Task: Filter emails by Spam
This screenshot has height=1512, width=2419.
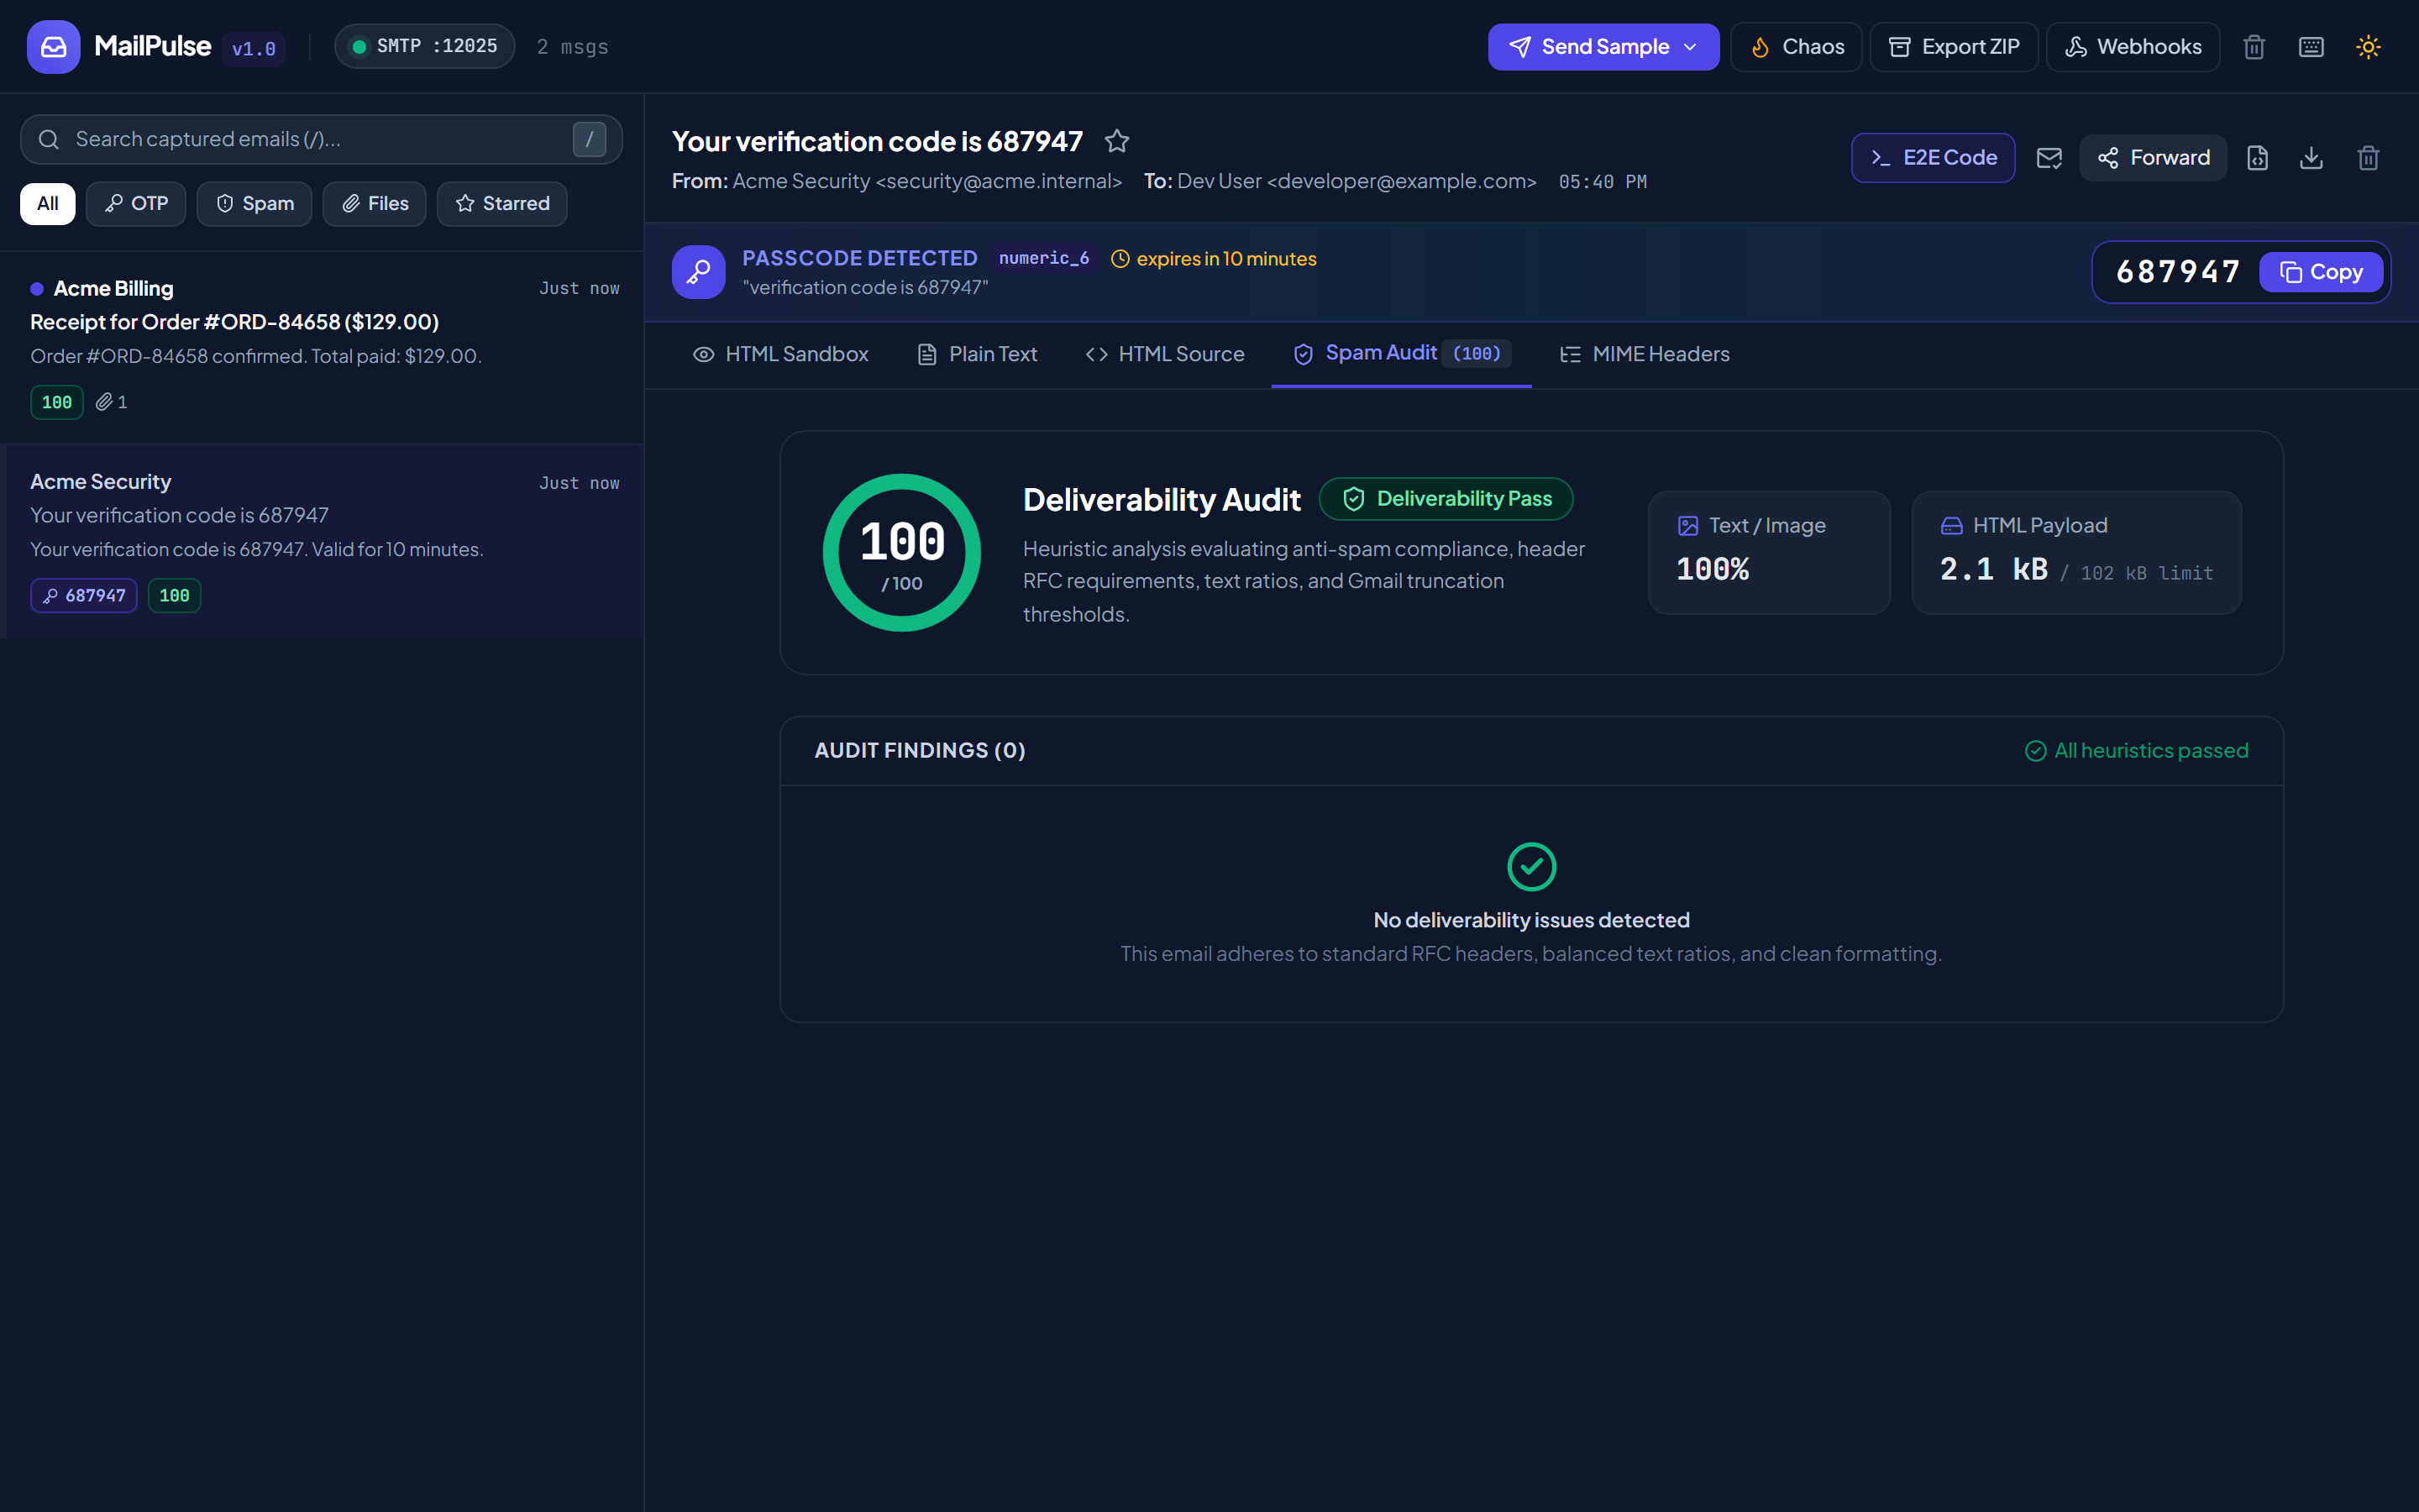Action: (254, 204)
